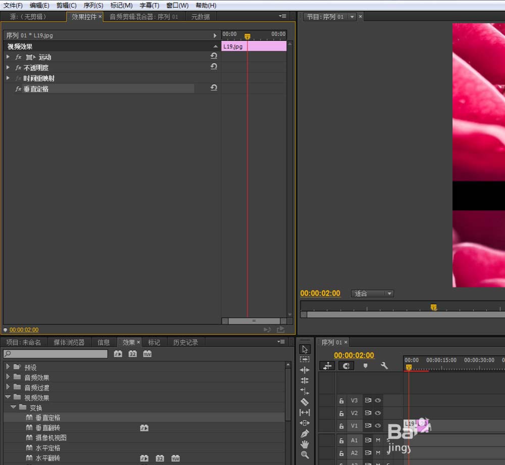Switch to 音频剪辑混合器 tab

[143, 17]
